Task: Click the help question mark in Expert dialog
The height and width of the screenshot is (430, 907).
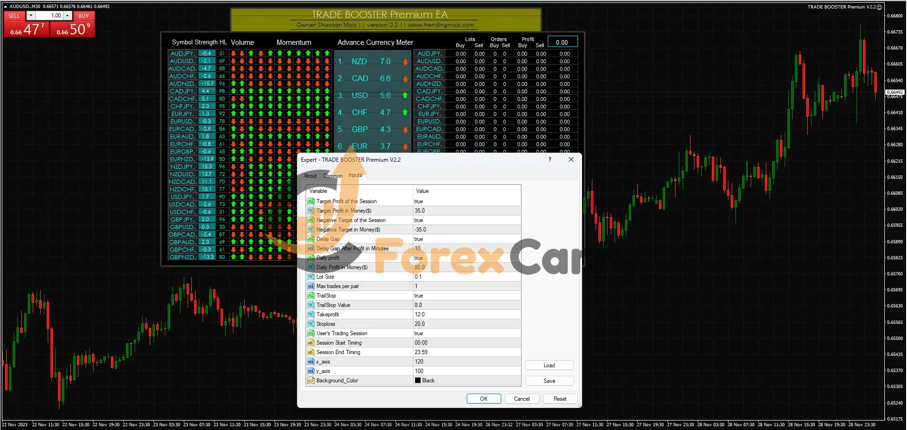Action: coord(549,159)
